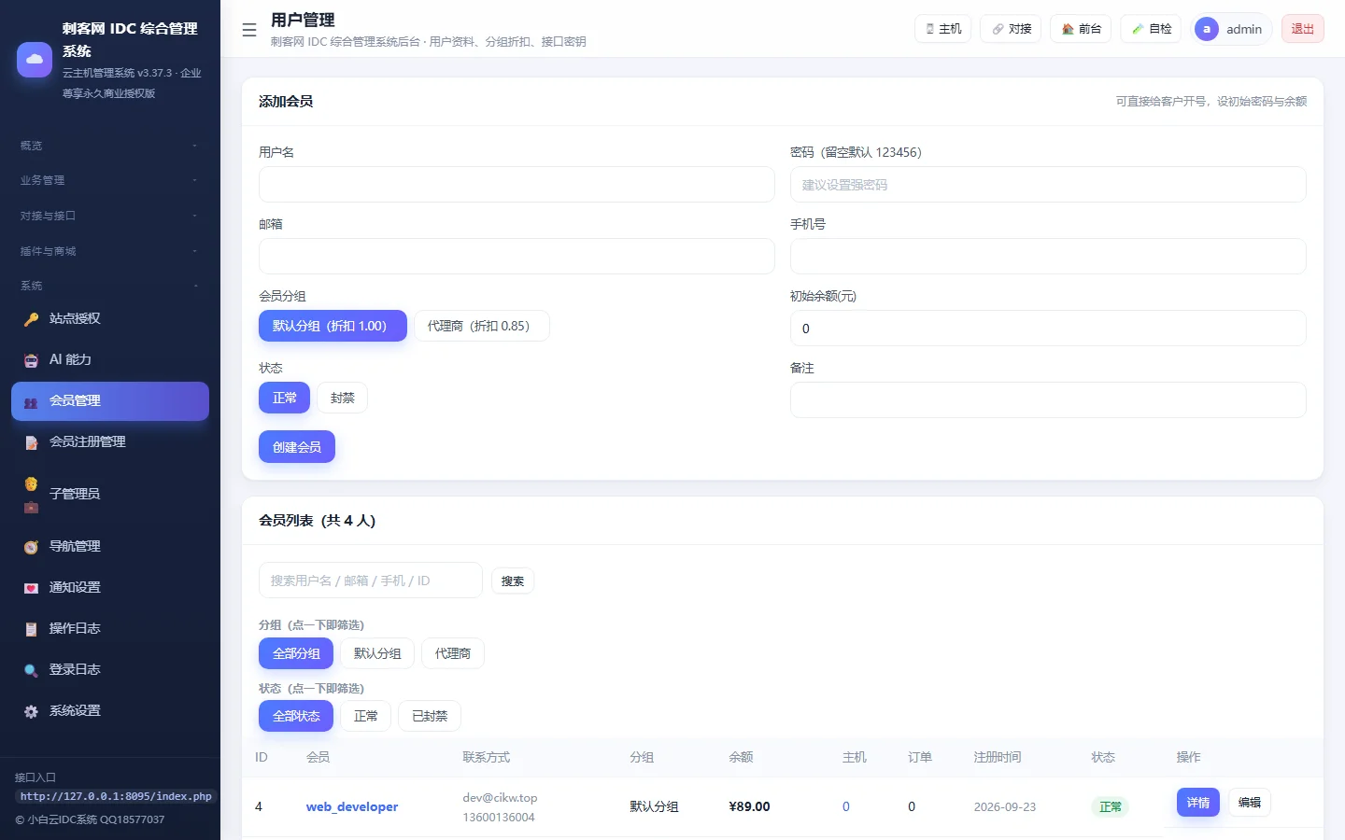Click the link icon on 对接 button
This screenshot has width=1345, height=840.
[x=998, y=29]
